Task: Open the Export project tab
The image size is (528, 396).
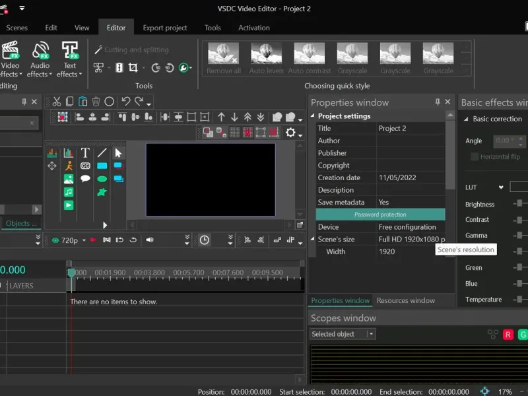Action: pyautogui.click(x=165, y=28)
